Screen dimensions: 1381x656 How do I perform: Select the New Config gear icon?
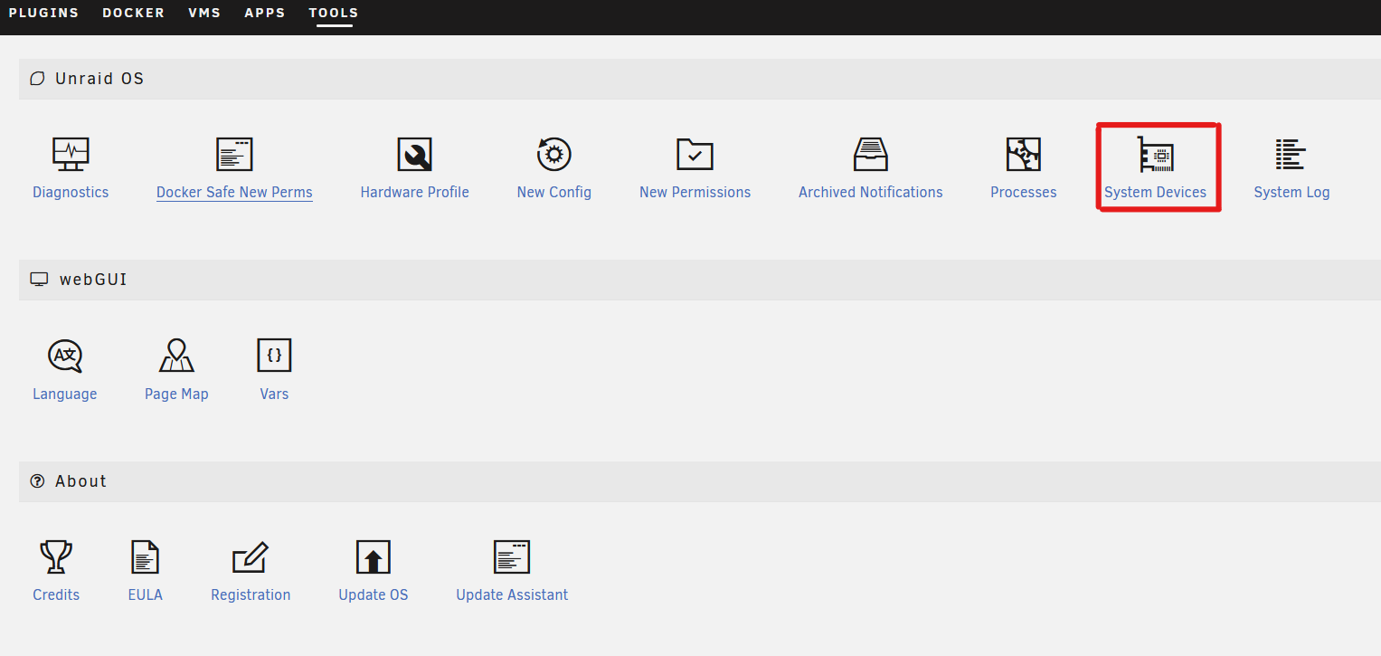(x=554, y=155)
